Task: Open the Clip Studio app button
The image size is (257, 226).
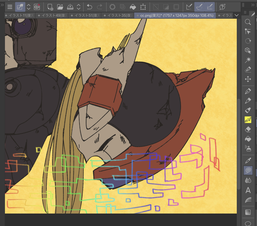Action: (37, 7)
